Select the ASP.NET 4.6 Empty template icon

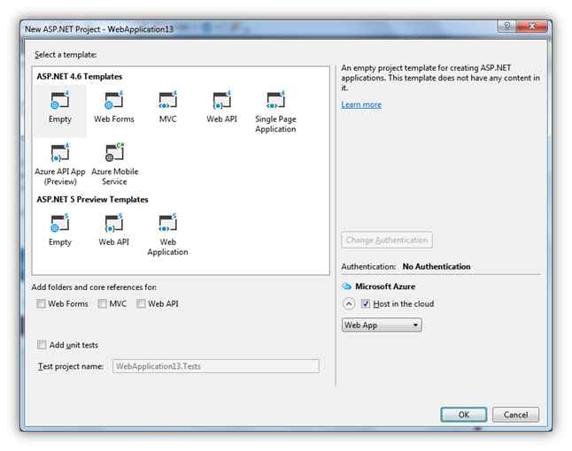(x=60, y=100)
